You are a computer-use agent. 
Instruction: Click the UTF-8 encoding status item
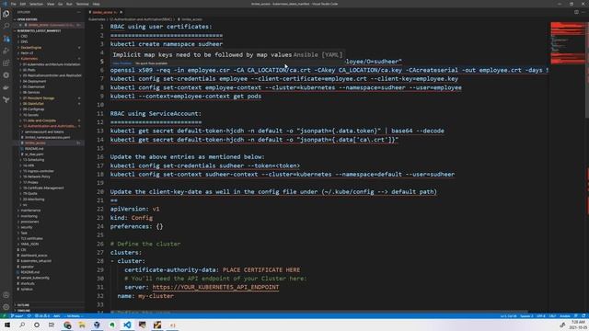coord(541,316)
